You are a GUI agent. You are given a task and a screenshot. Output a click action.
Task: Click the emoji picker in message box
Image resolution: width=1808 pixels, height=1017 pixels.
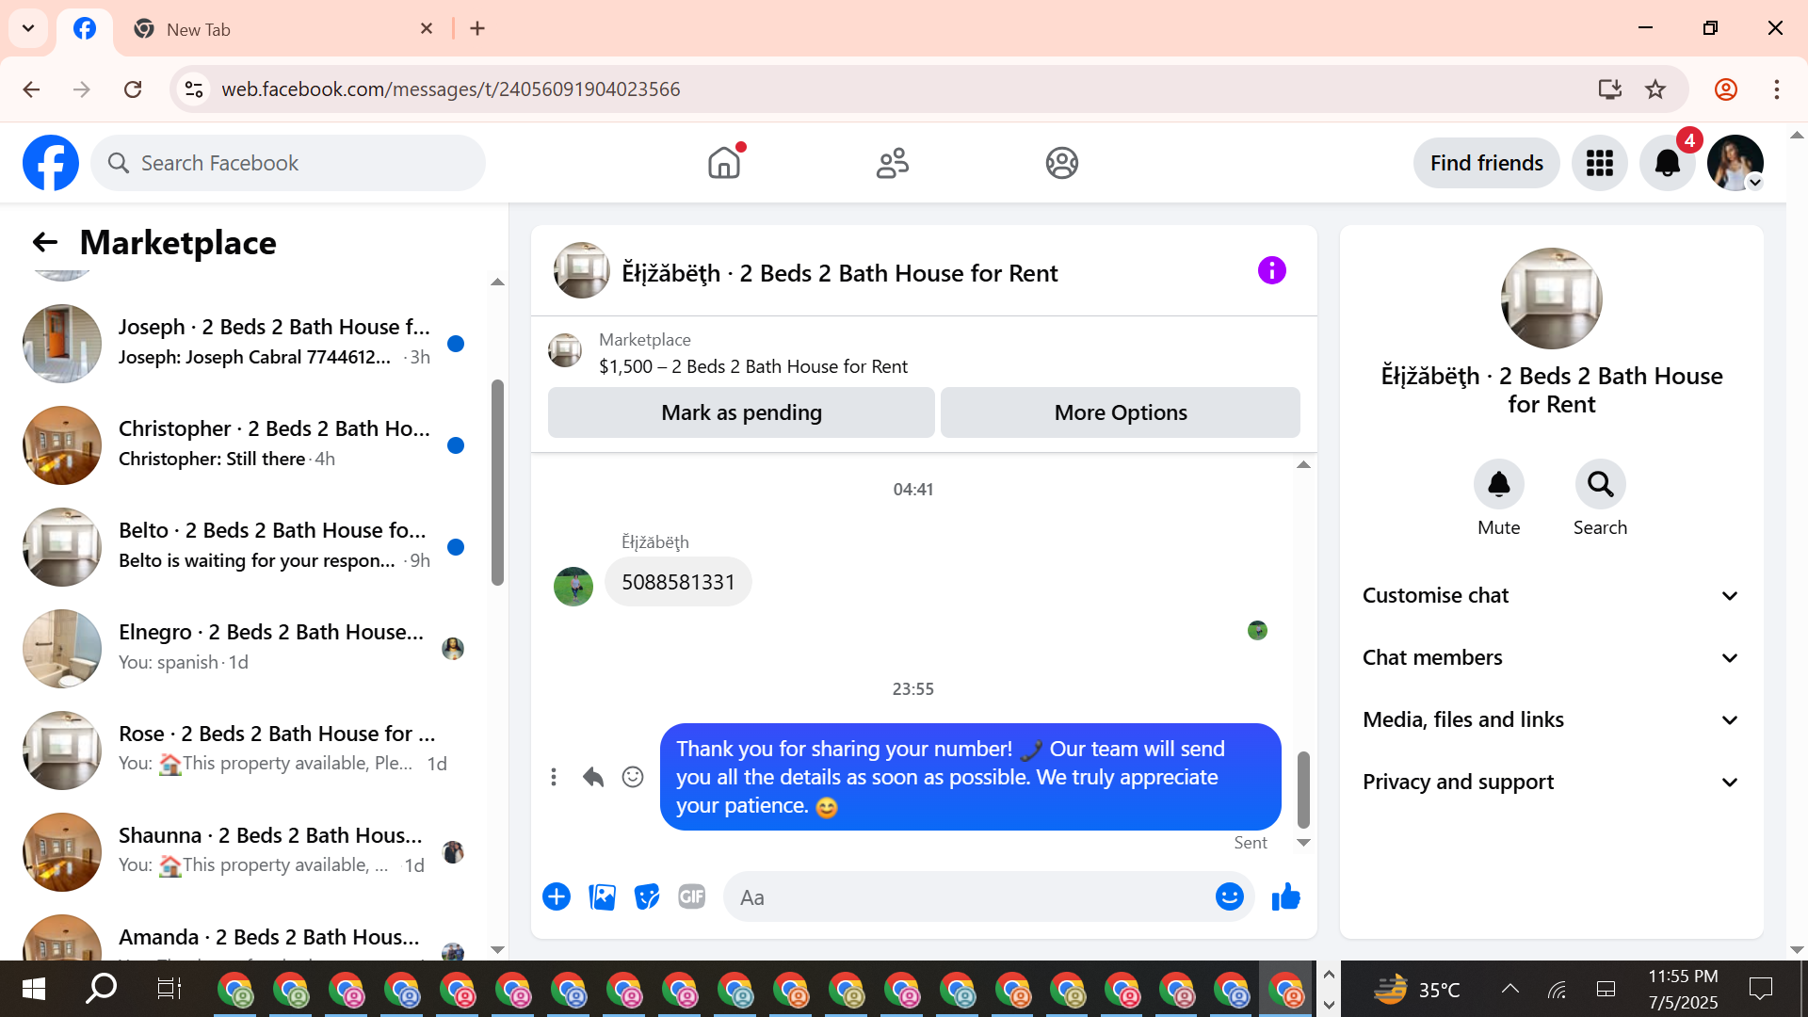point(1229,896)
